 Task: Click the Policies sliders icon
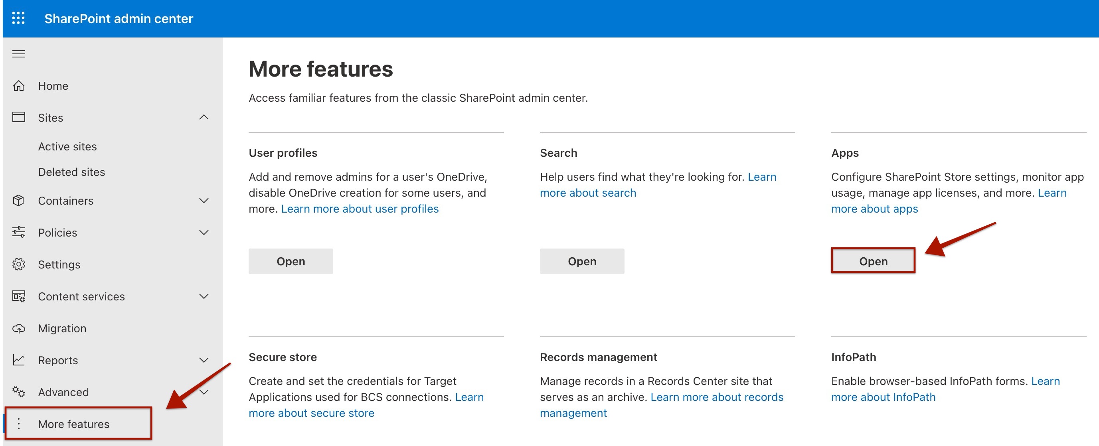(18, 233)
